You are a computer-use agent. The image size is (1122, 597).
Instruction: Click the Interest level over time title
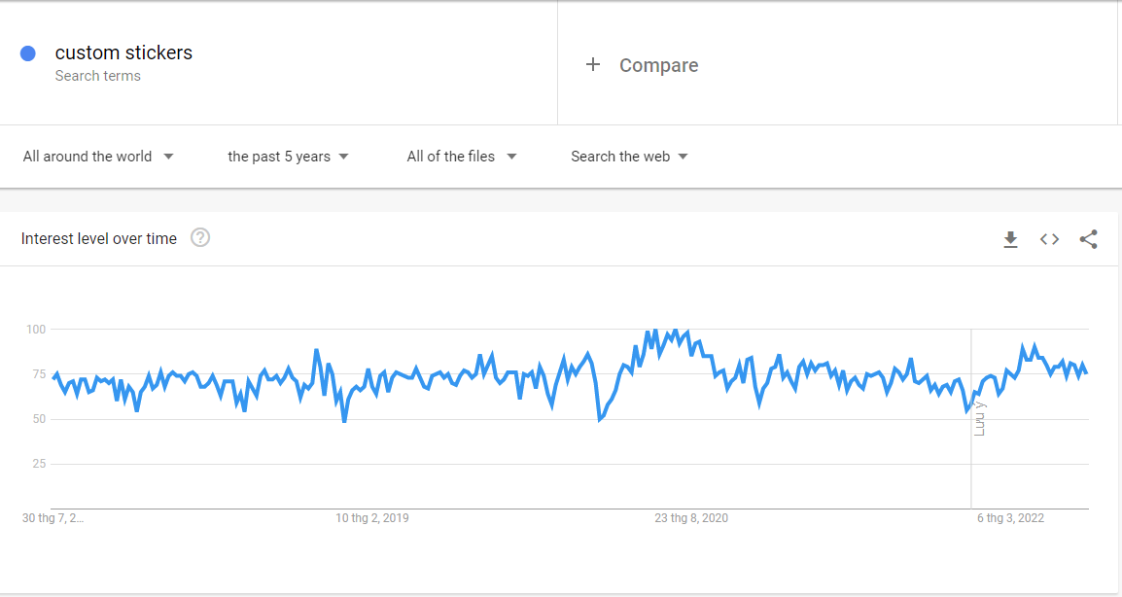click(99, 239)
